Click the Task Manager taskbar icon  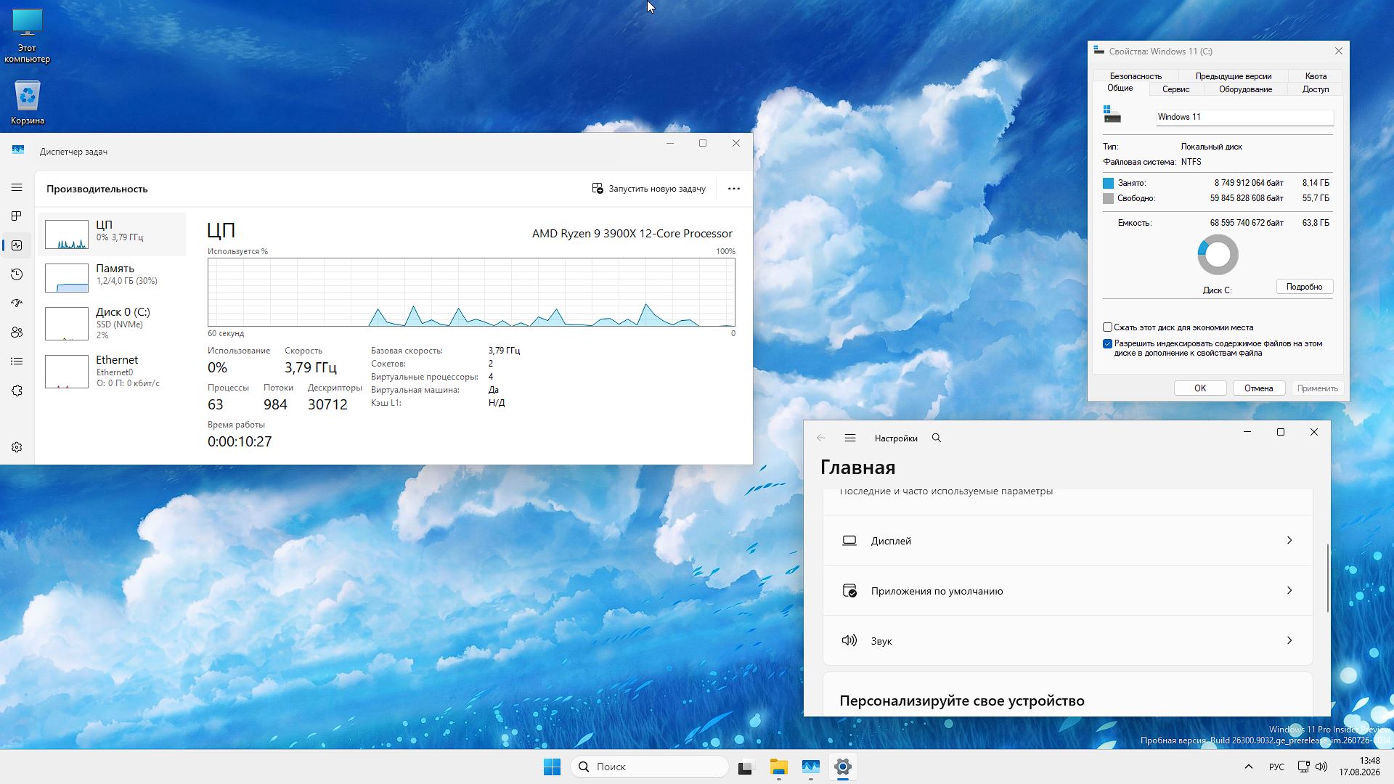point(810,767)
